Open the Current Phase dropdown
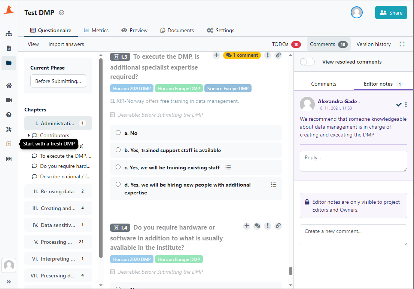 (x=58, y=81)
